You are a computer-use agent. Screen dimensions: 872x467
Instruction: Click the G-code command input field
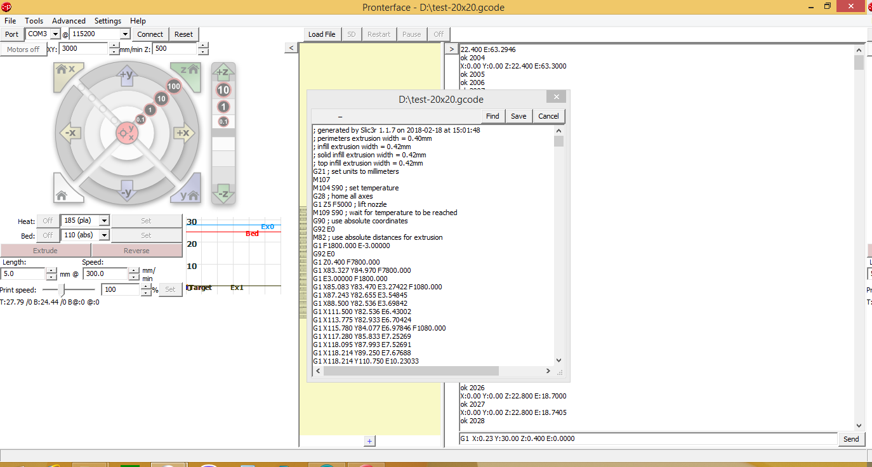click(x=647, y=438)
